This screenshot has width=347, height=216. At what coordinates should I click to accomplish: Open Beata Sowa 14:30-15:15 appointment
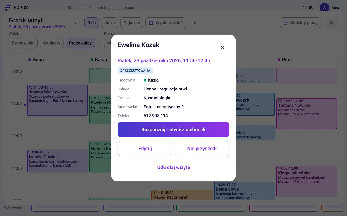(244, 191)
